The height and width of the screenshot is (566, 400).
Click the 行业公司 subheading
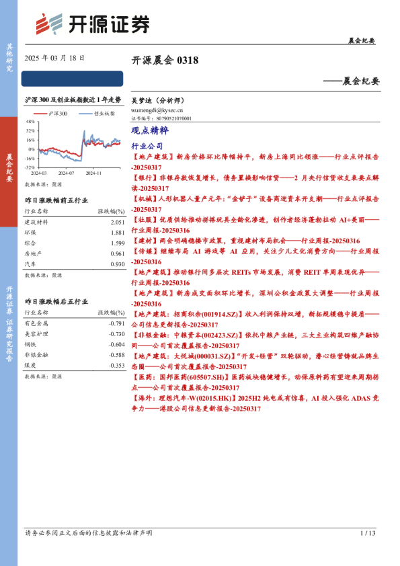coord(147,146)
